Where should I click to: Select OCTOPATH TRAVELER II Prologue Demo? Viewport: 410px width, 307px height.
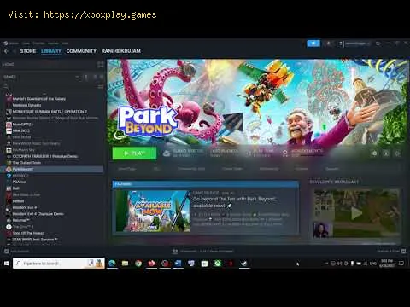tap(45, 156)
